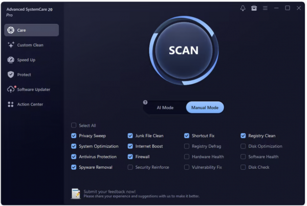Go to the Software Updater section
Screen dimensions: 307x206
coord(34,90)
